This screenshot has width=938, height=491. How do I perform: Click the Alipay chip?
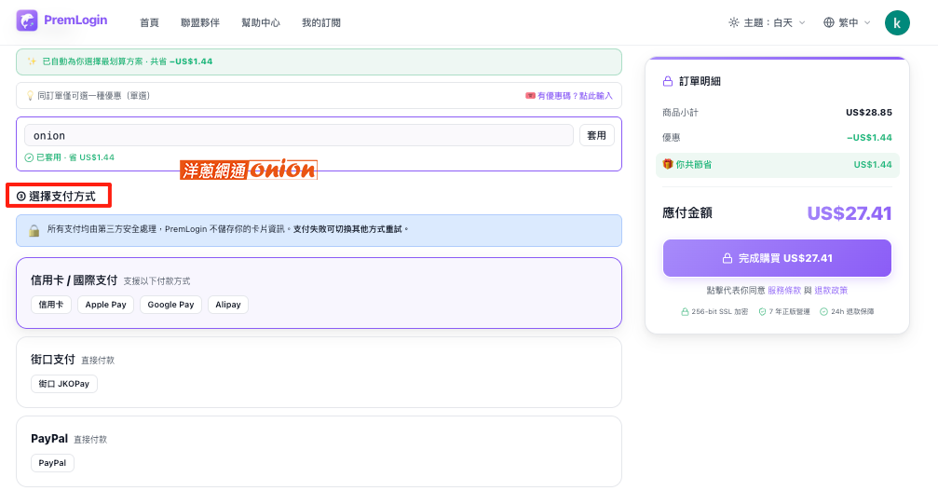tap(228, 305)
